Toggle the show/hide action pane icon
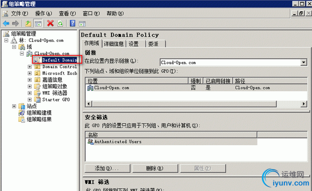 tap(82, 24)
